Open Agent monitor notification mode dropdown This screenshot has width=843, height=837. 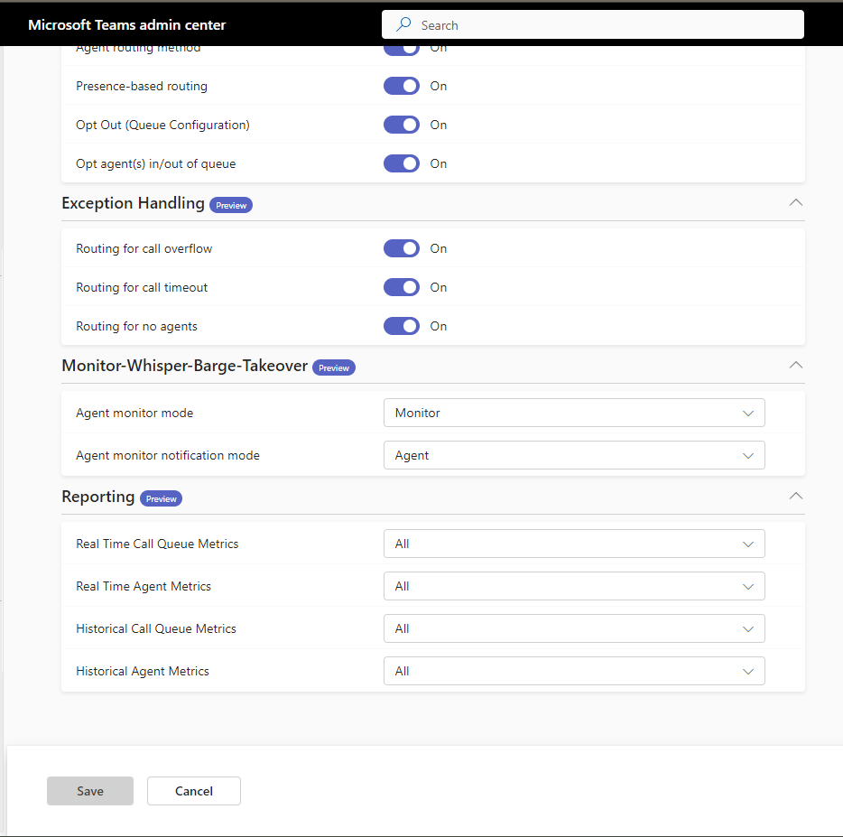[574, 455]
